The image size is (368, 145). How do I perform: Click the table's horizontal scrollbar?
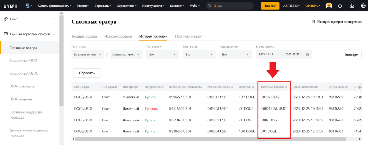tap(208, 139)
